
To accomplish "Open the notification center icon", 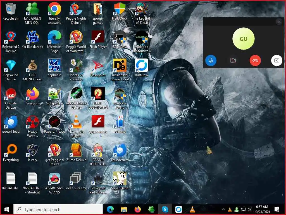I will click(x=277, y=209).
